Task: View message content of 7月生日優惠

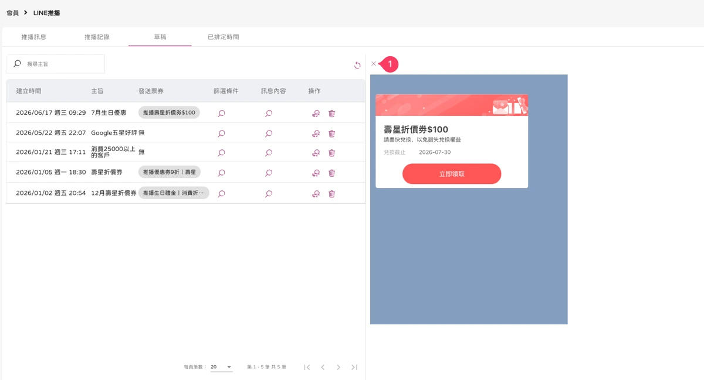Action: 269,114
